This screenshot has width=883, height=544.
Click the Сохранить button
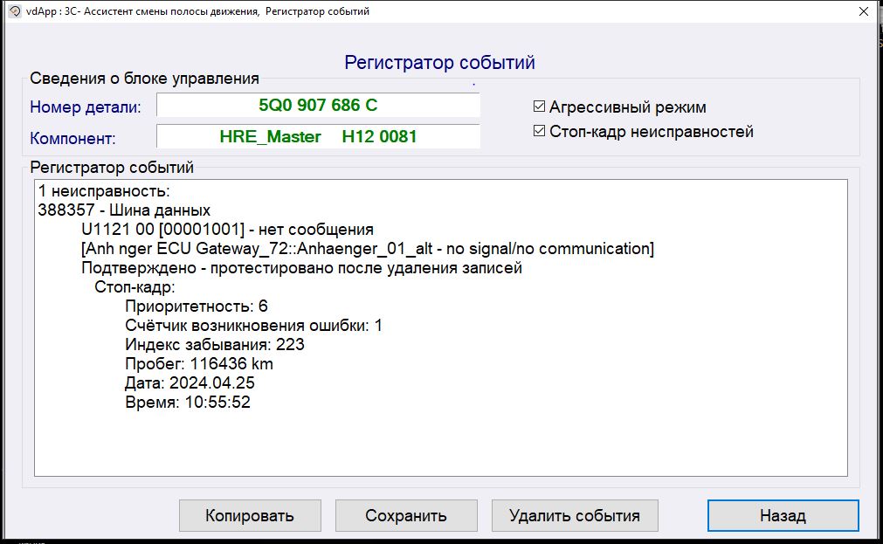(x=406, y=515)
